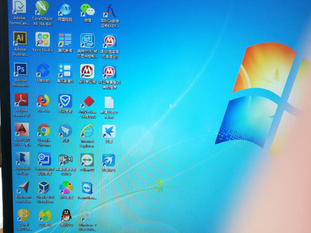This screenshot has height=233, width=311.
Task: Launch CorelDRAW X6 (64-Bit) shortcut
Action: click(42, 7)
